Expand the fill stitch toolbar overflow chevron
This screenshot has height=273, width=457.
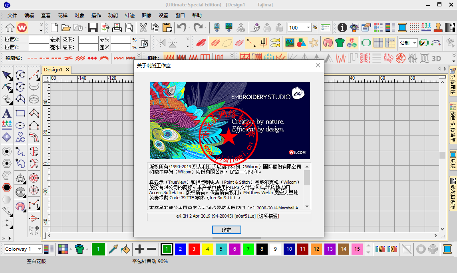pyautogui.click(x=232, y=55)
